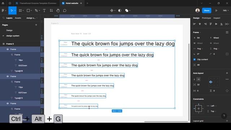The height and width of the screenshot is (130, 231).
Task: Select the Hand tool
Action: [58, 10]
